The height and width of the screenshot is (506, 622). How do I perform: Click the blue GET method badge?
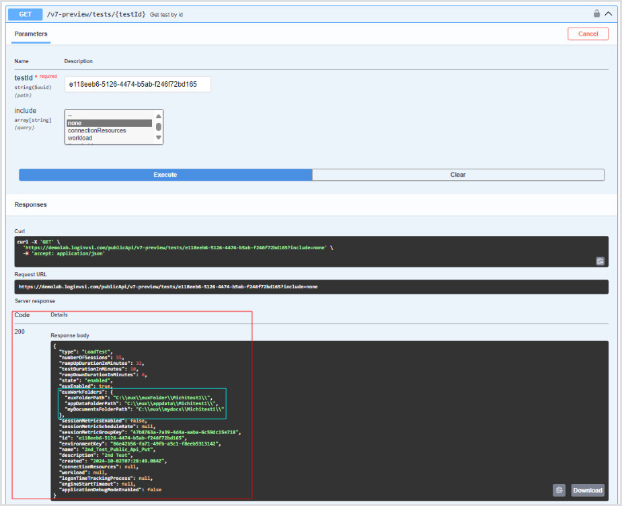coord(26,13)
